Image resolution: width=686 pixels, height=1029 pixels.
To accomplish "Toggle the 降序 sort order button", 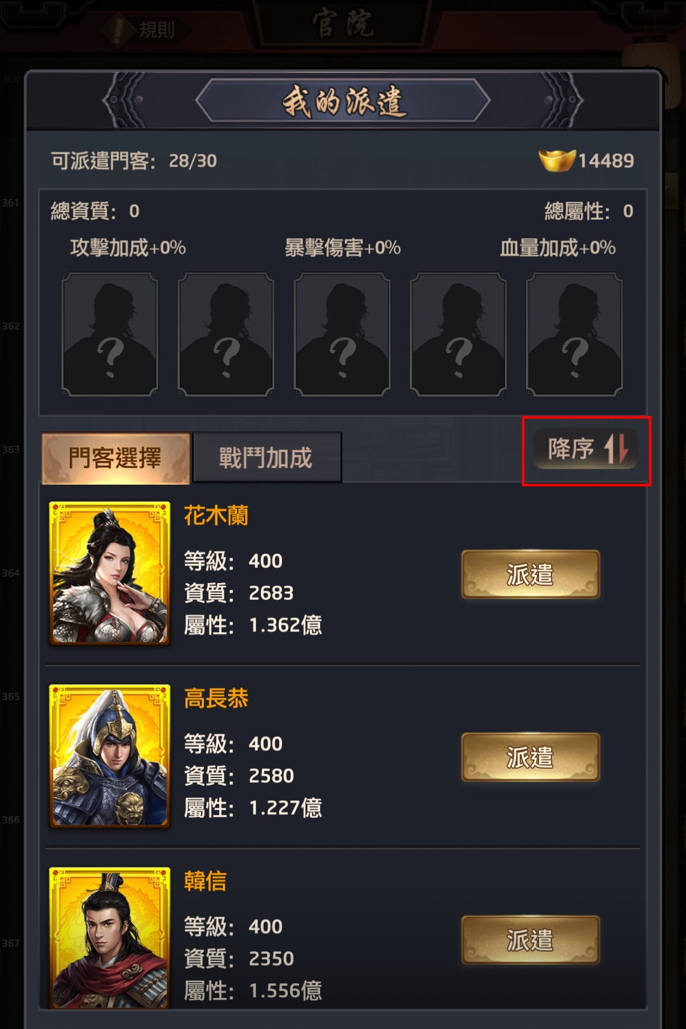I will pyautogui.click(x=586, y=449).
